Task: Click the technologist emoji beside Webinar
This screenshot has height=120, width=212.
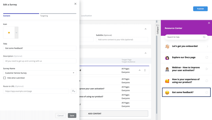Action: point(167,69)
